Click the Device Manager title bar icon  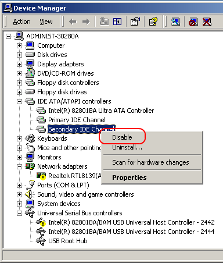[x=8, y=8]
